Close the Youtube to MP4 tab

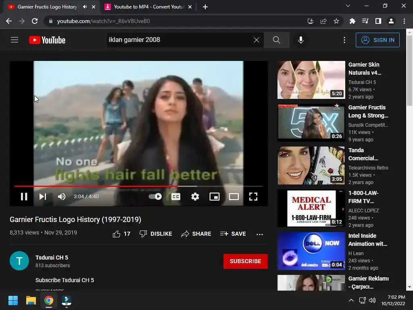(x=190, y=7)
